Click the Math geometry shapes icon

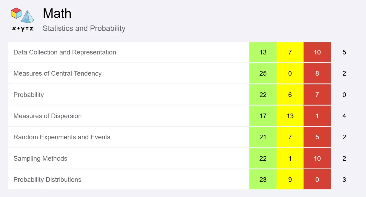pos(23,19)
